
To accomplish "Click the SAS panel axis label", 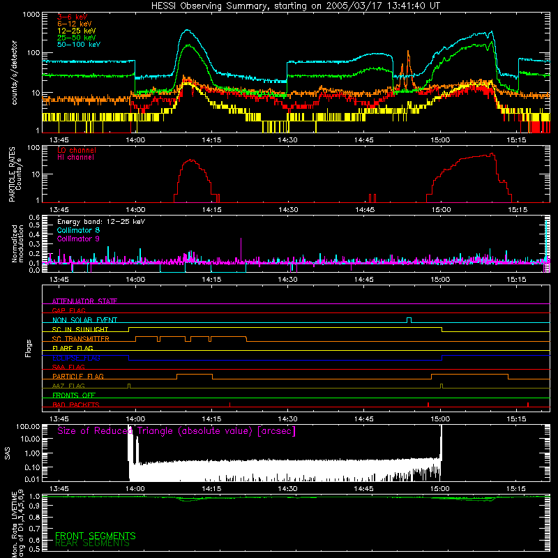I will click(x=8, y=453).
